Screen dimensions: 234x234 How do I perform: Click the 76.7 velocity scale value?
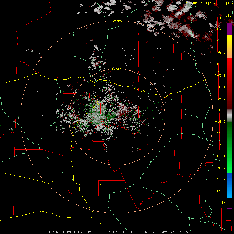tap(221, 52)
